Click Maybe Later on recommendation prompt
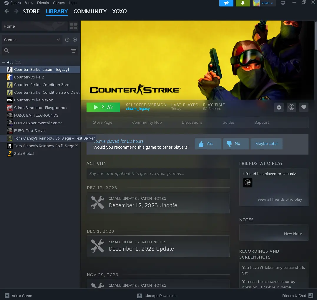Screen dimensions: 317x300 266,144
